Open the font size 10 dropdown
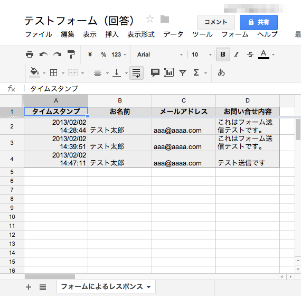 (202, 54)
